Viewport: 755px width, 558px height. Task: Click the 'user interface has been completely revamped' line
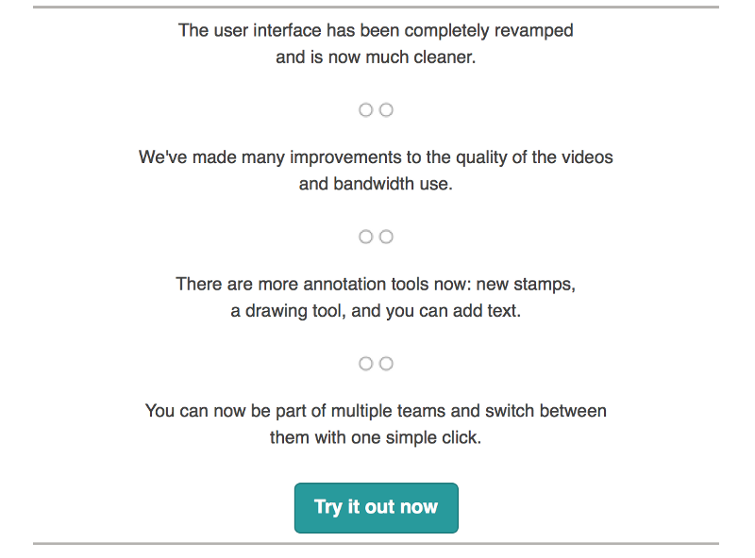pos(376,31)
